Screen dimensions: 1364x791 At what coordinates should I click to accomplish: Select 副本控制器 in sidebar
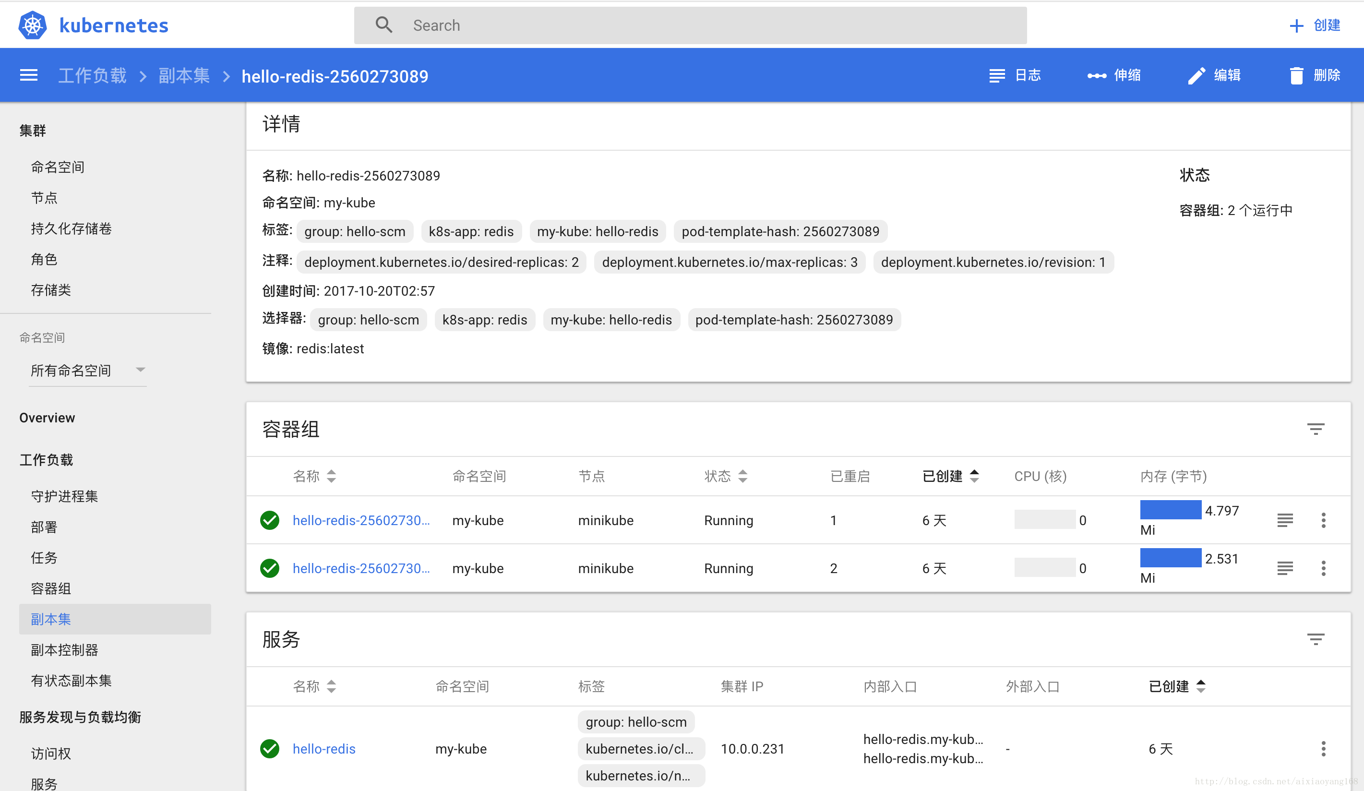coord(64,650)
